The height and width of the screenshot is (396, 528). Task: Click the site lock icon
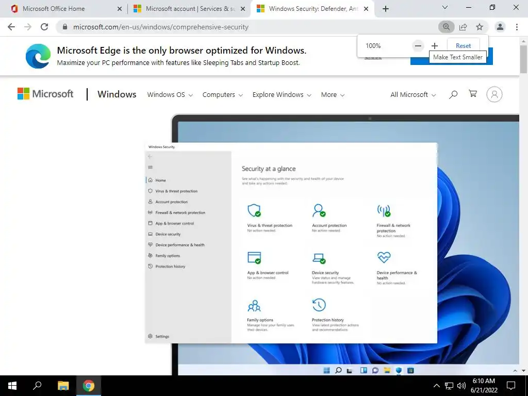click(64, 27)
